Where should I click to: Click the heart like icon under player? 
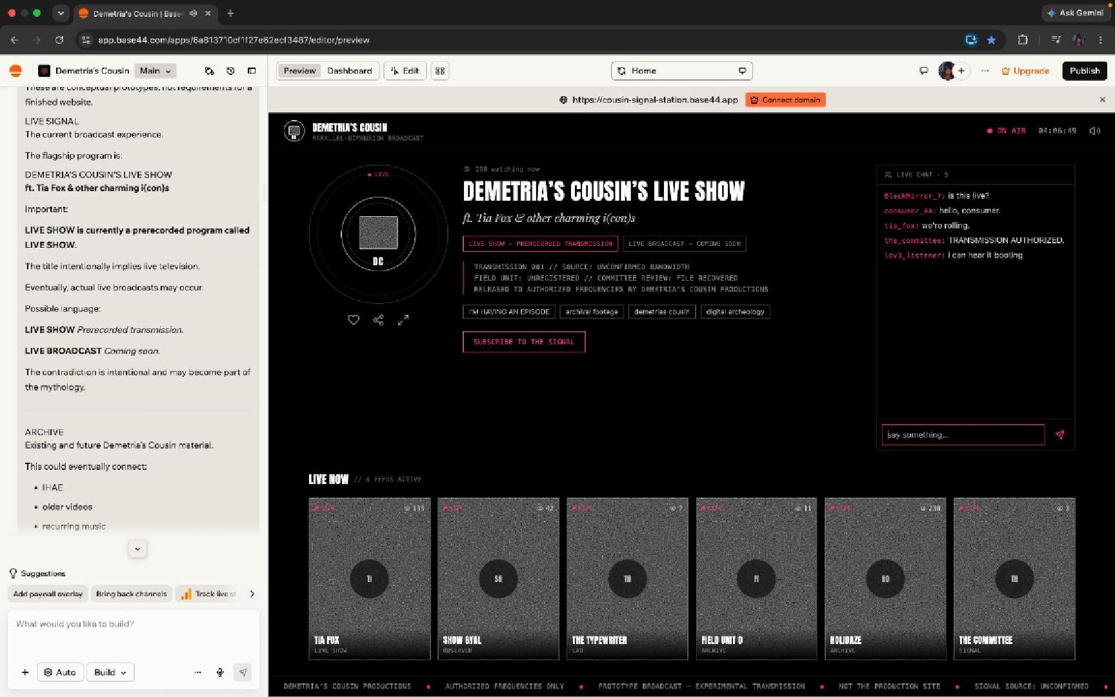click(354, 319)
